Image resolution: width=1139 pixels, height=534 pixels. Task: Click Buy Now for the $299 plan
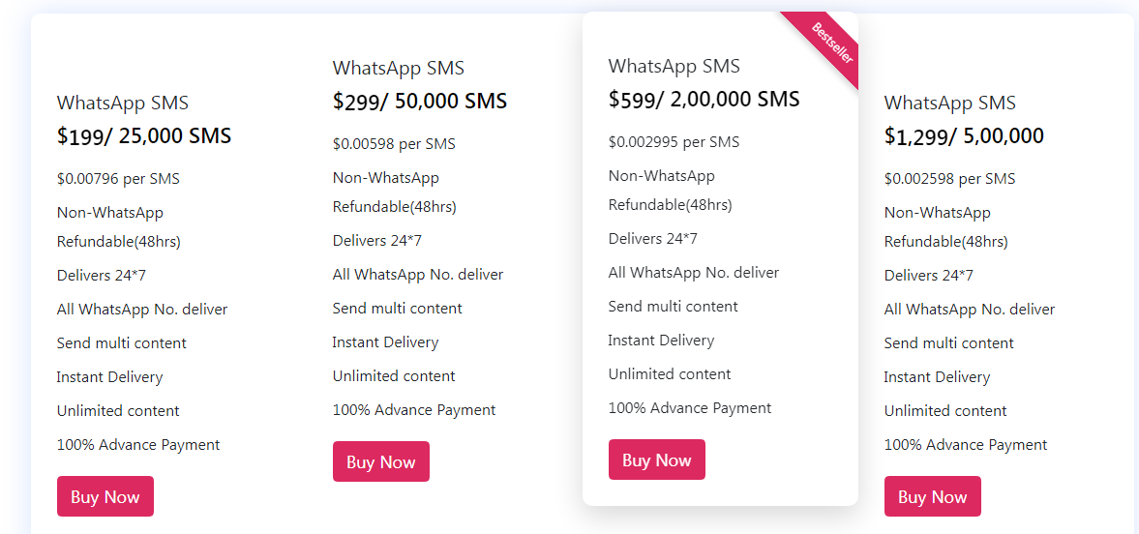coord(380,461)
